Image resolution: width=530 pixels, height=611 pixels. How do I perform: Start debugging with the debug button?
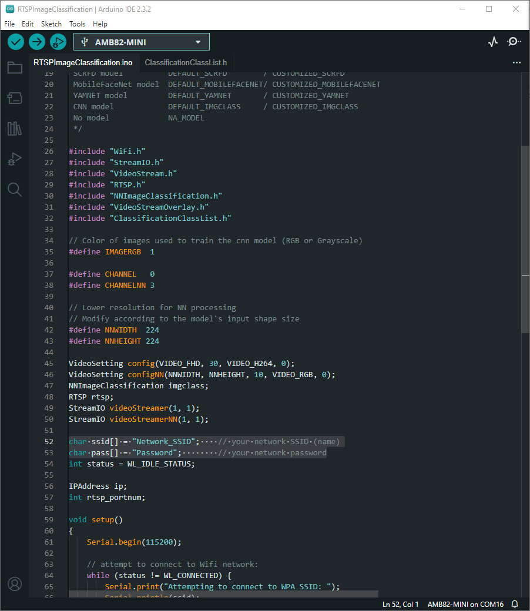click(x=58, y=42)
